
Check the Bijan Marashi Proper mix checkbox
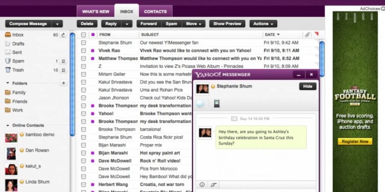tap(83, 145)
